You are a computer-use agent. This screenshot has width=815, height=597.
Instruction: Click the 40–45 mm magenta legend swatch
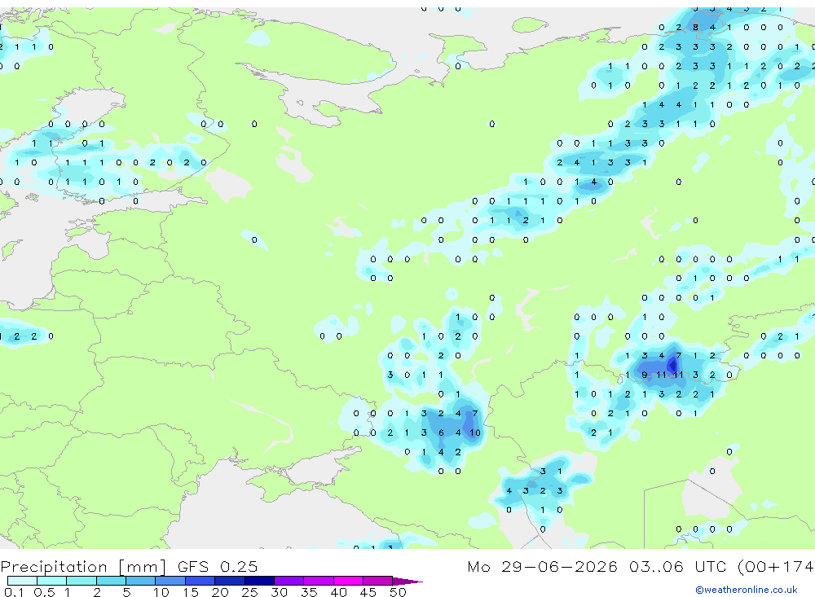348,581
